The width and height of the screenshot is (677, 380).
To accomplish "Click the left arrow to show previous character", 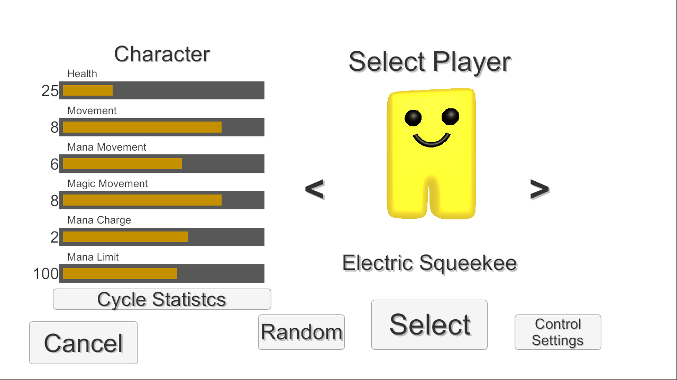I will (x=315, y=189).
